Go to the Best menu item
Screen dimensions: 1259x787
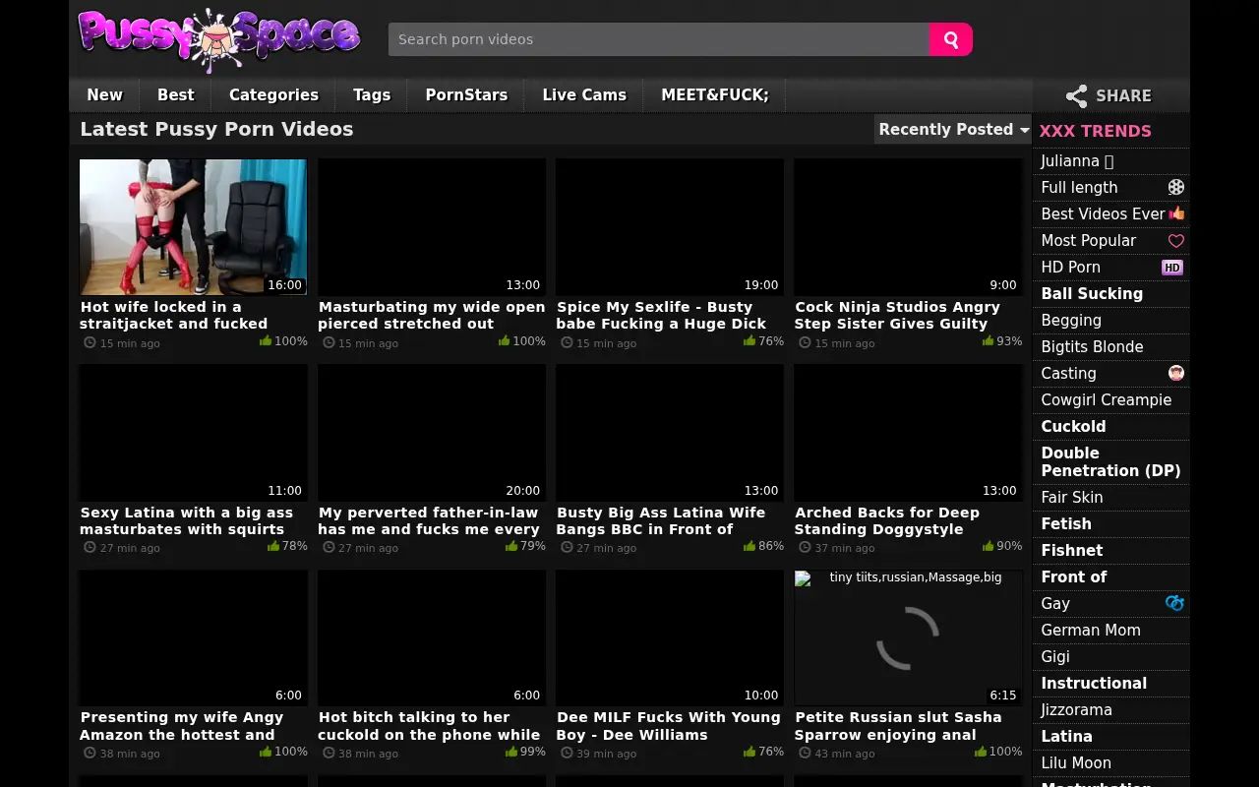[176, 95]
